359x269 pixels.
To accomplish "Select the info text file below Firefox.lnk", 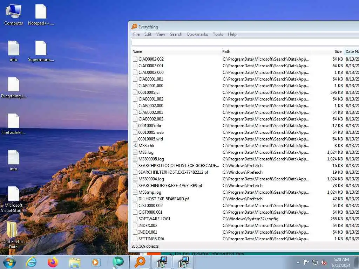I will (14, 160).
